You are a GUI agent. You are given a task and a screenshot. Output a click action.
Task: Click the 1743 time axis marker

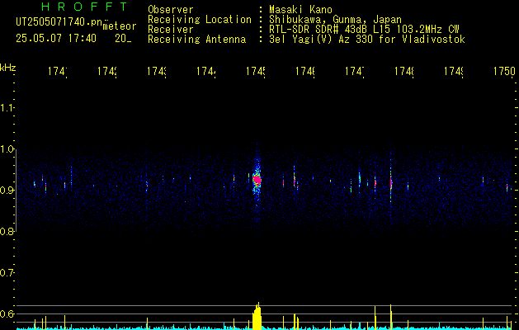tap(157, 71)
